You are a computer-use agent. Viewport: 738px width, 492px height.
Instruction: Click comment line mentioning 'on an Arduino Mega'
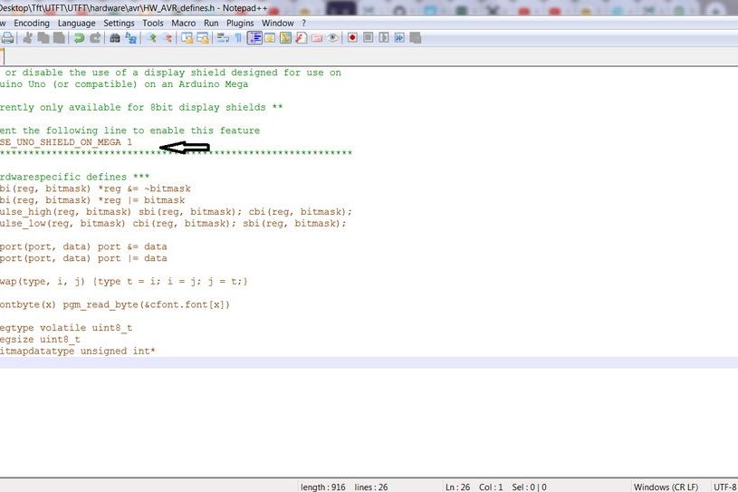coord(124,83)
